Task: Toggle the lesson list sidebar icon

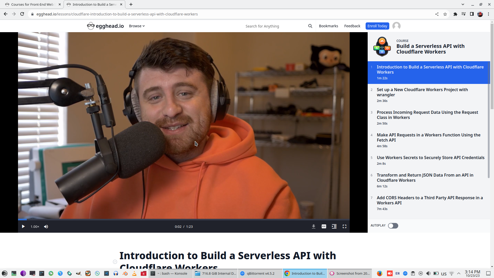Action: [334, 227]
